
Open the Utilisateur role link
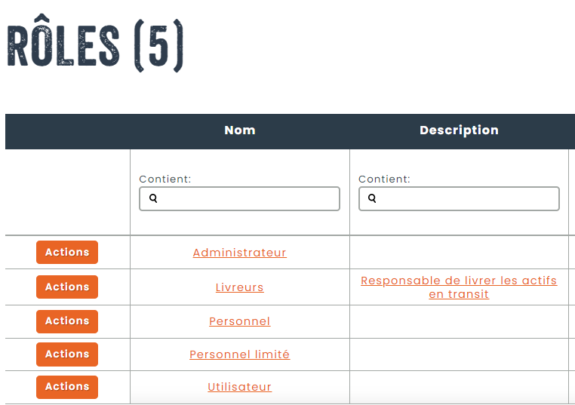click(x=240, y=387)
